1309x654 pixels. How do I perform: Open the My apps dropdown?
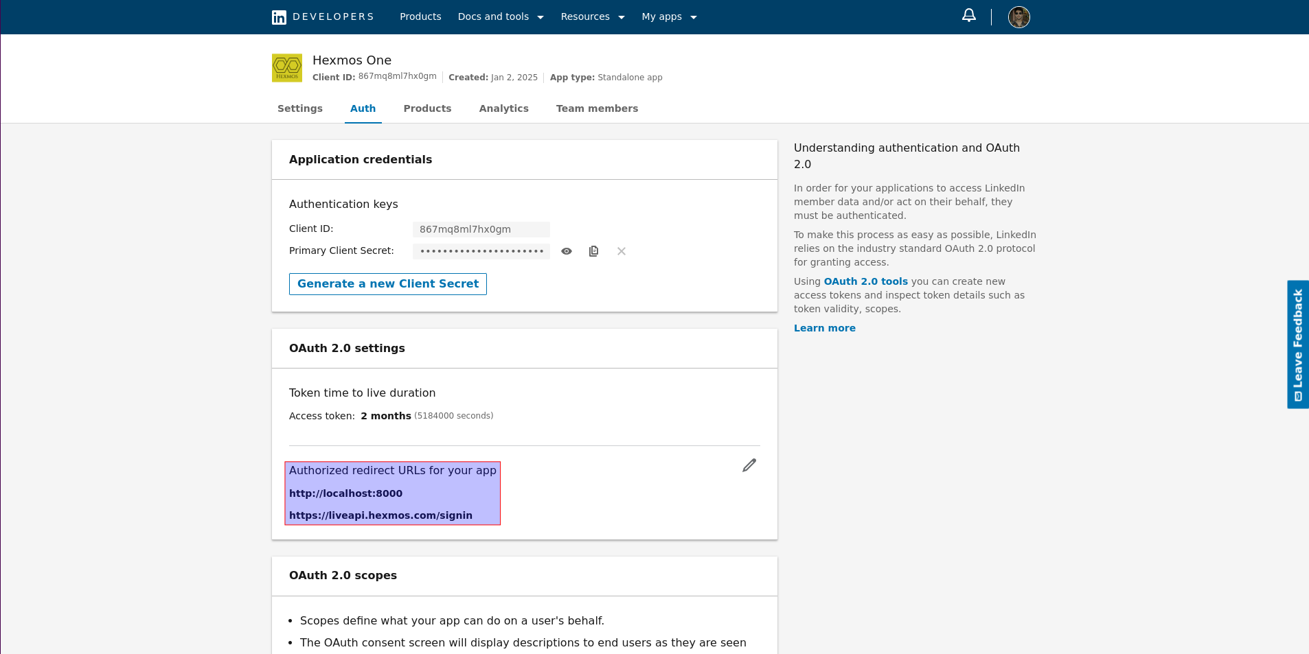[x=669, y=17]
